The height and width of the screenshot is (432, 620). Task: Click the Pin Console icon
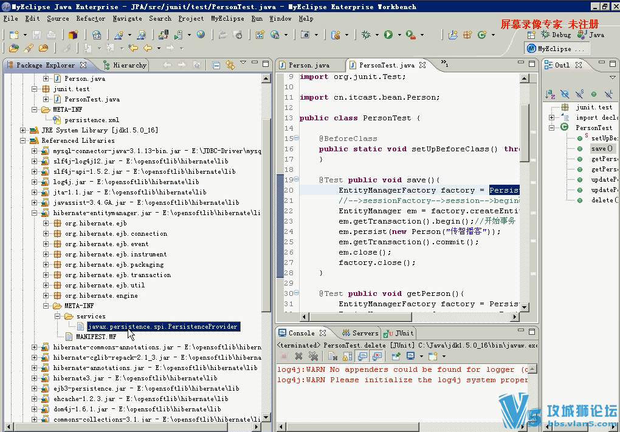396,356
